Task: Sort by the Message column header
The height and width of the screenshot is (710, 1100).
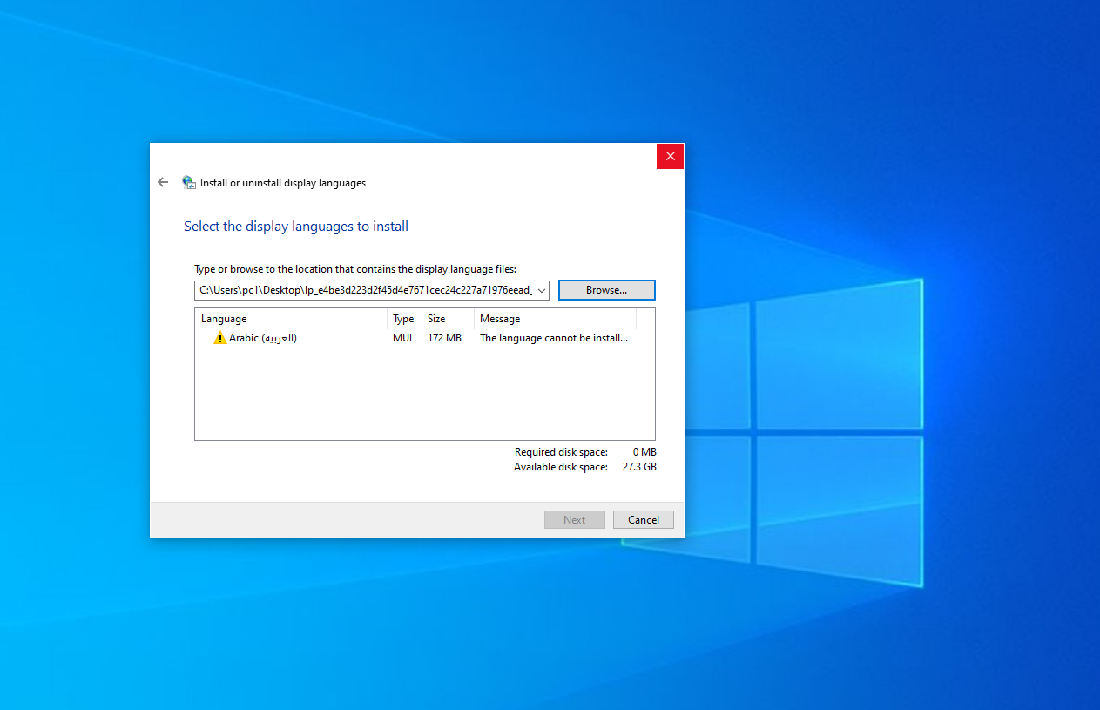Action: 555,319
